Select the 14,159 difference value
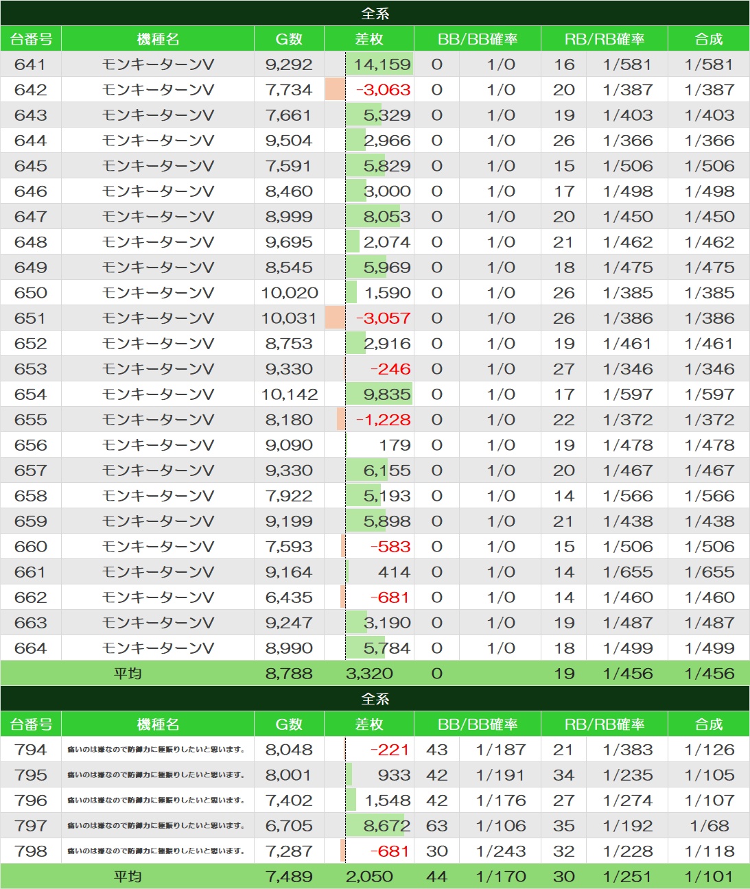The width and height of the screenshot is (750, 889). (382, 64)
